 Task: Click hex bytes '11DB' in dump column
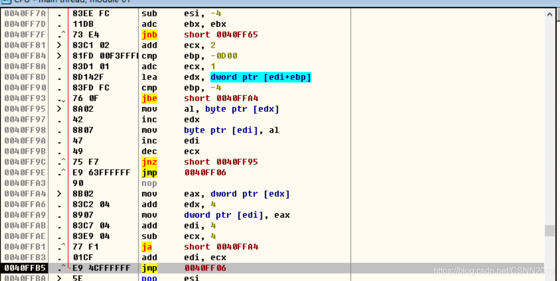coord(83,24)
